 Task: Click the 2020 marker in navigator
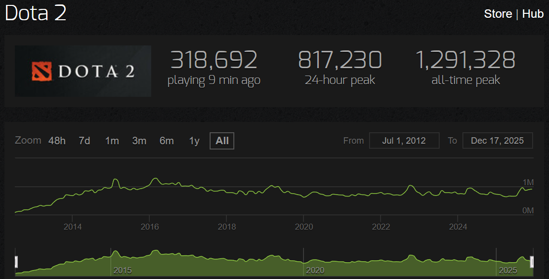(315, 270)
